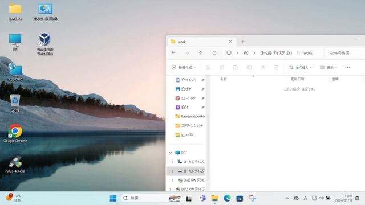Screen dimensions: 365x205
Task: Add a new File Explorer tab
Action: click(243, 42)
